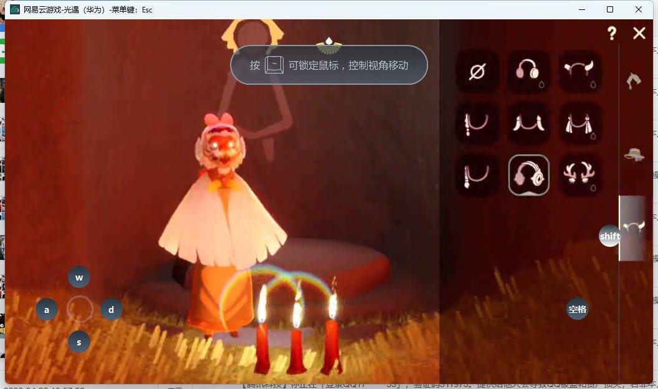The width and height of the screenshot is (658, 389).
Task: Pick the bottom-row pendant necklace accessory
Action: coord(477,175)
